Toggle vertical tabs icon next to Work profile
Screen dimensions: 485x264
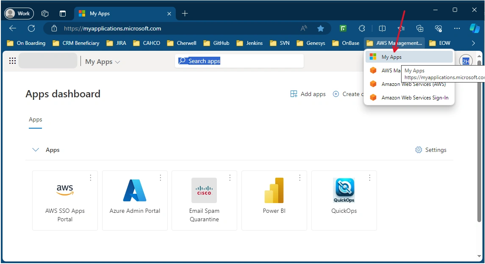pyautogui.click(x=63, y=14)
